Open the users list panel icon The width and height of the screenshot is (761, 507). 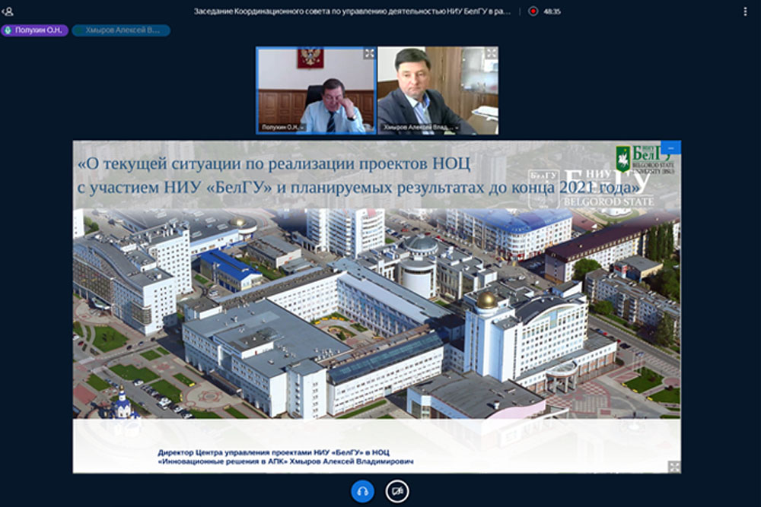8,11
